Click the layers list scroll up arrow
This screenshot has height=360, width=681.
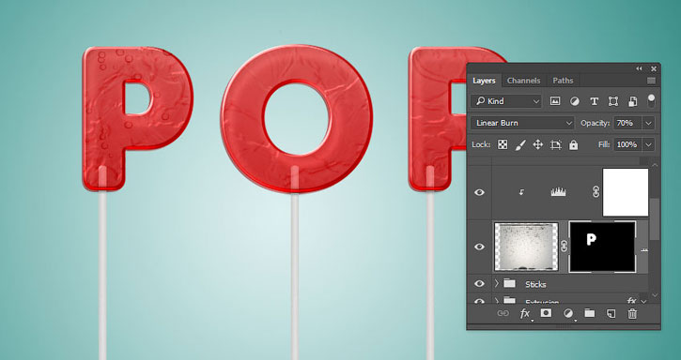point(655,165)
